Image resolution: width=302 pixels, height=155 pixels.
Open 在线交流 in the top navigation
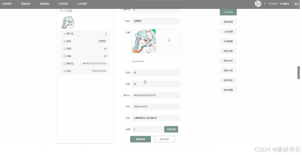[x=63, y=4]
